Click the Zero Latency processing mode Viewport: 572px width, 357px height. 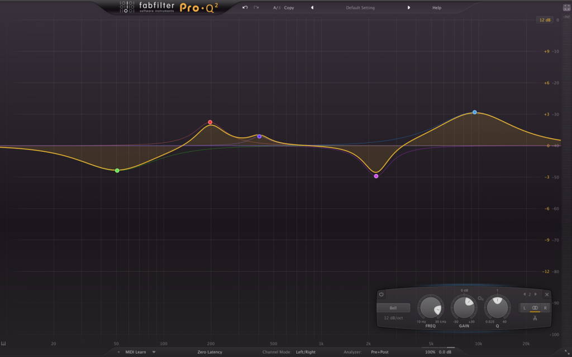coord(210,352)
